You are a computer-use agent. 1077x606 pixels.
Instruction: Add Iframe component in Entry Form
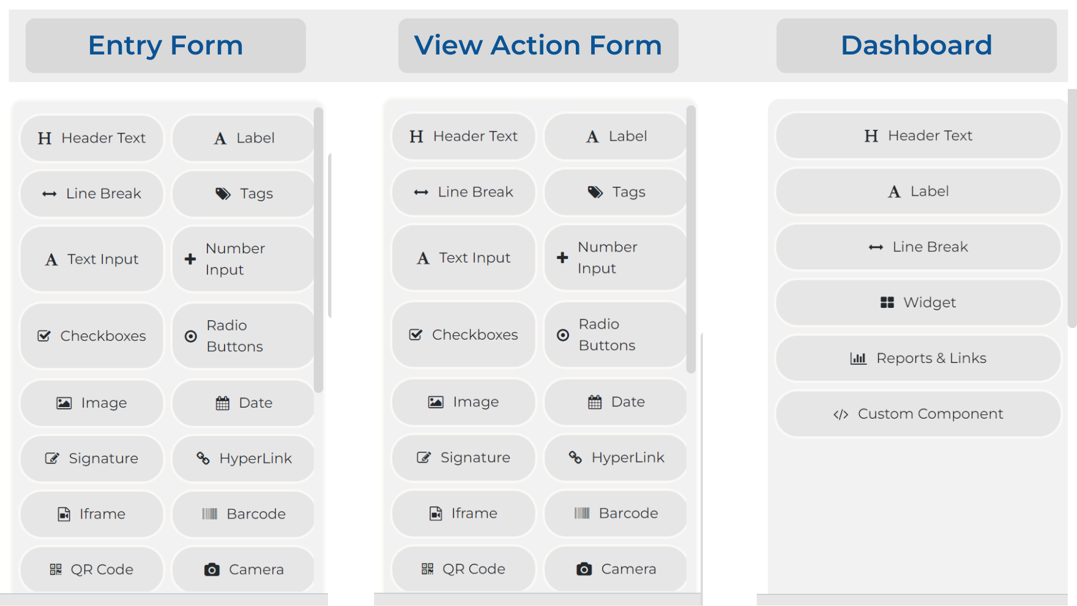(92, 514)
